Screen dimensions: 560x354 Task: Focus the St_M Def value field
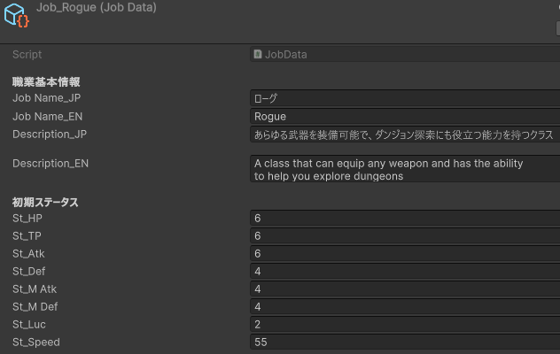pos(405,307)
